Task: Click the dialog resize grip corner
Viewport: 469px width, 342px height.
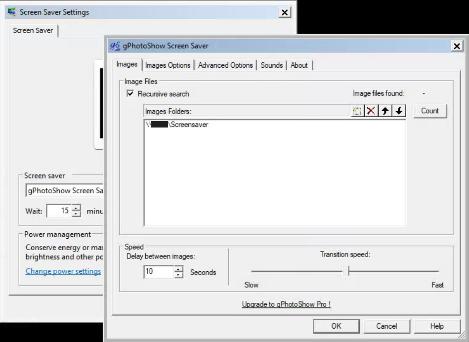Action: click(462, 335)
